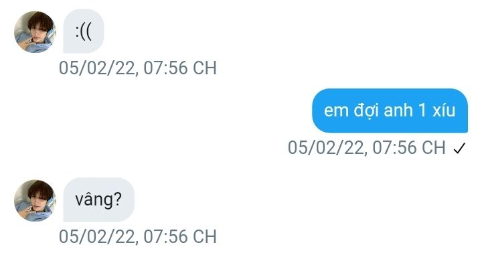Click the word "anh" in the outgoing message

(398, 110)
